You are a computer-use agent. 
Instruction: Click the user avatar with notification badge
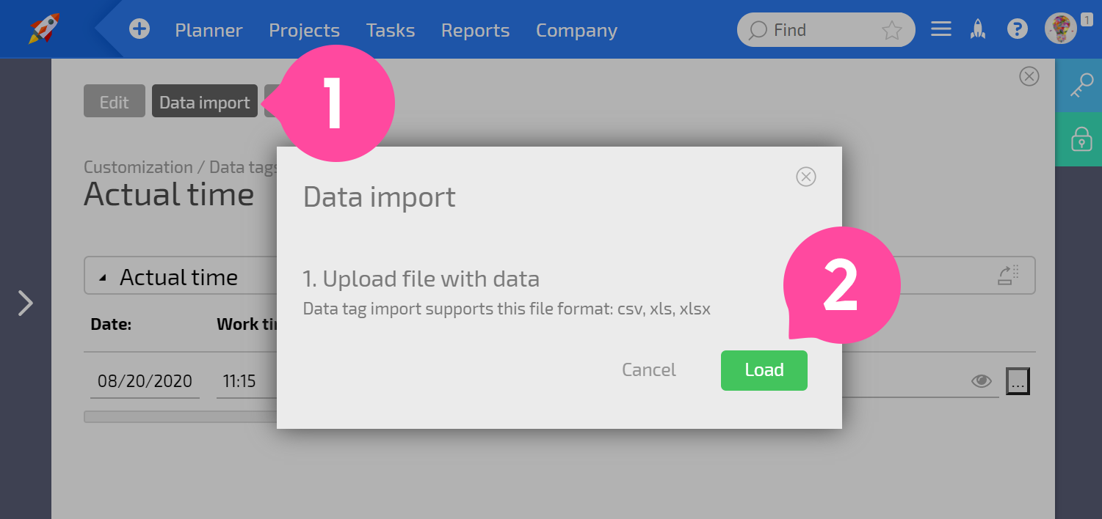1061,29
